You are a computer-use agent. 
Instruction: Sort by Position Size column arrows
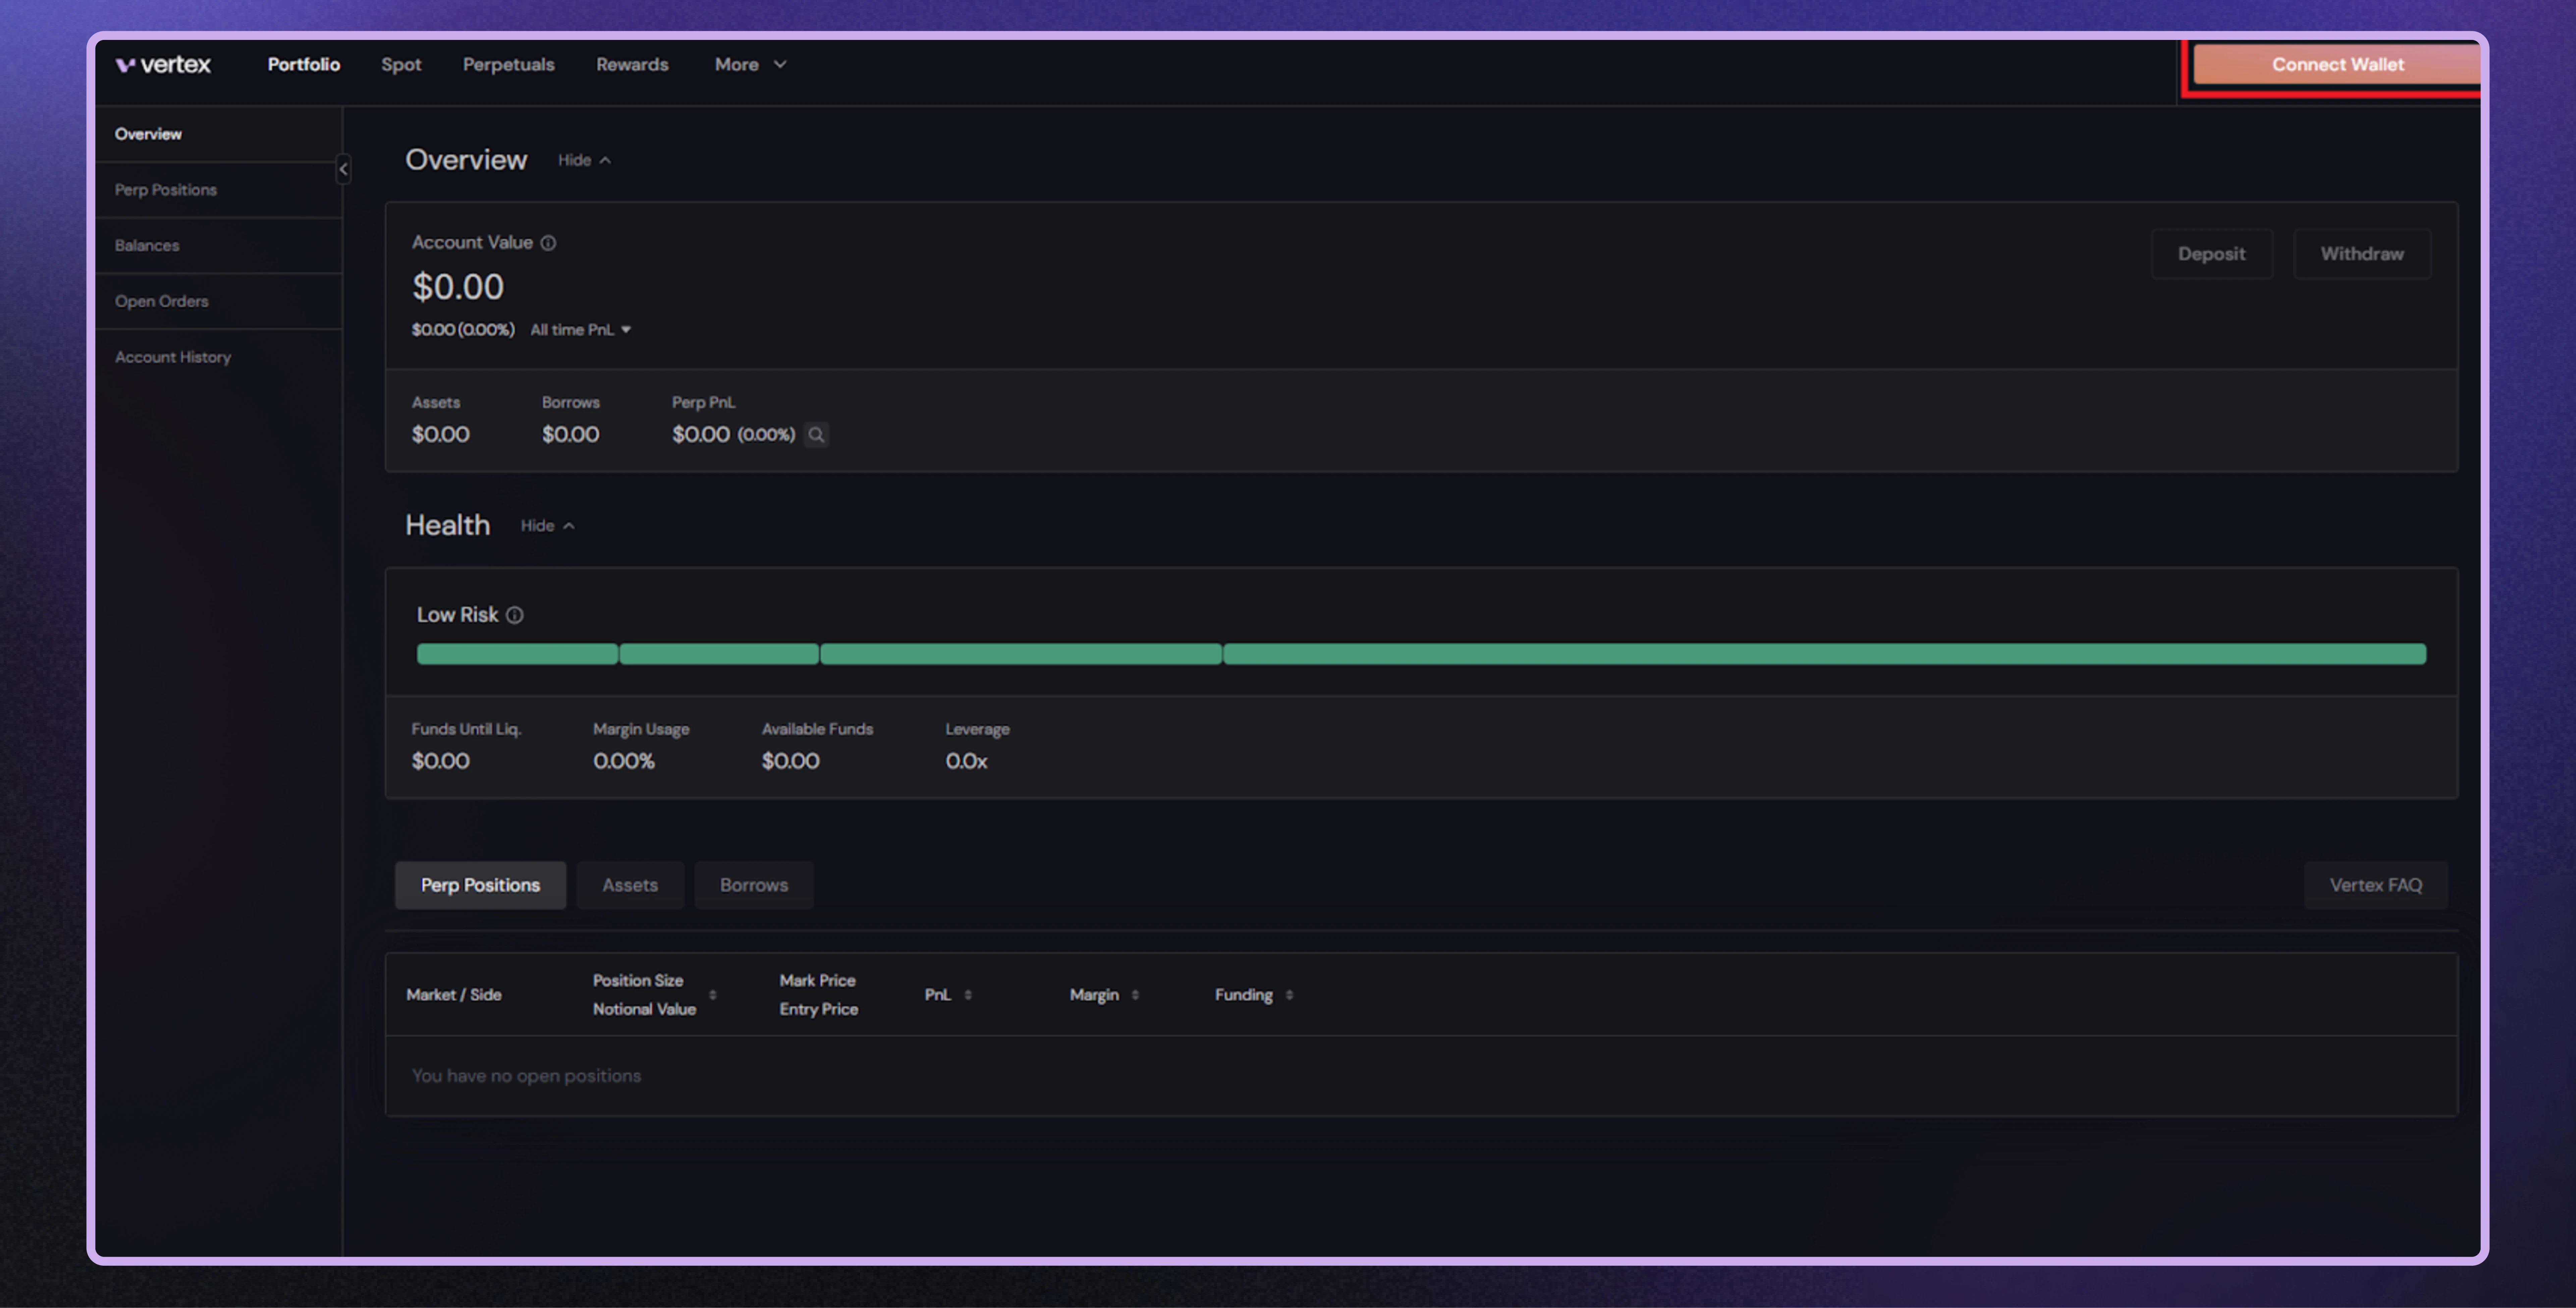click(x=713, y=995)
